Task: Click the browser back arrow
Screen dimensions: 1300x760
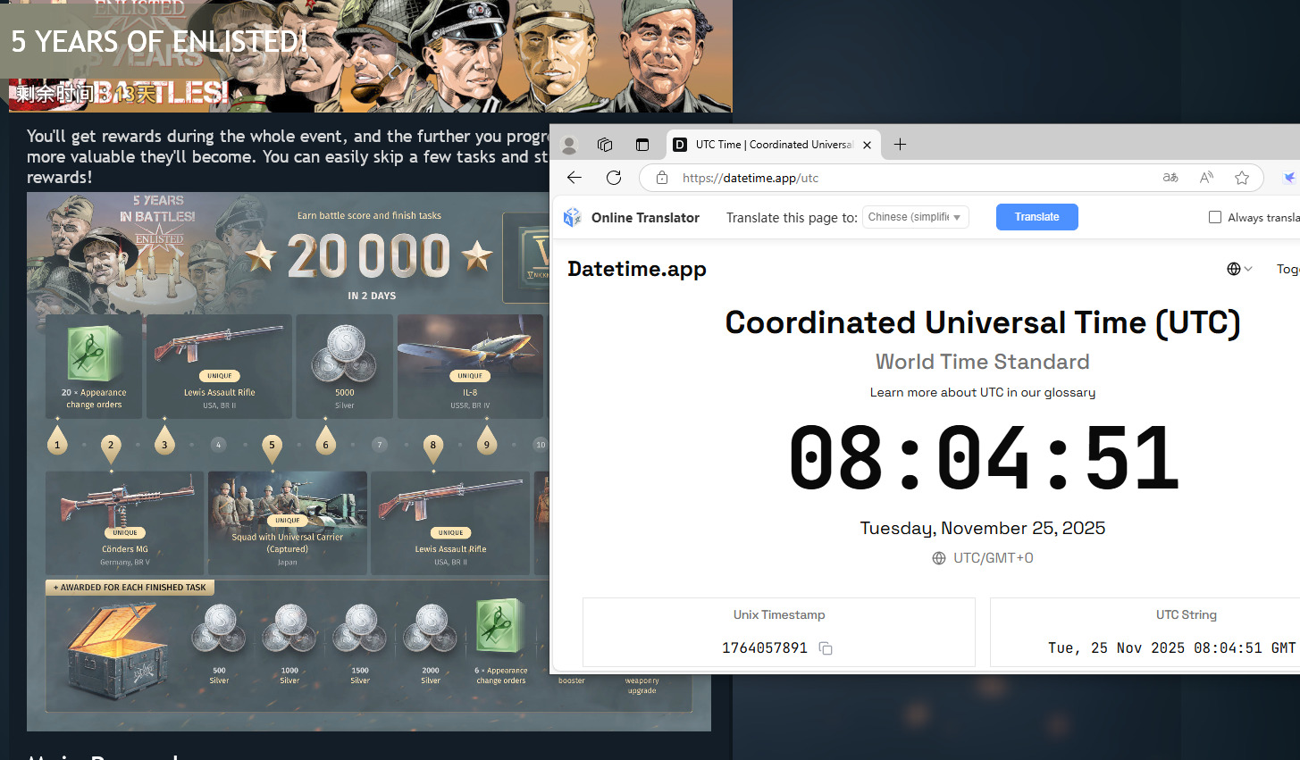Action: [575, 178]
